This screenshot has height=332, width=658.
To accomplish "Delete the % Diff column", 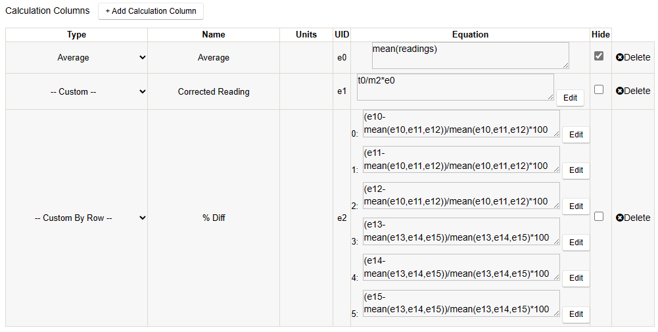I will [633, 218].
